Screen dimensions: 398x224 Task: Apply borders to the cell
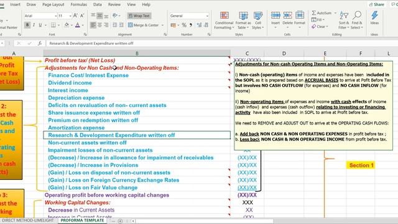point(53,25)
